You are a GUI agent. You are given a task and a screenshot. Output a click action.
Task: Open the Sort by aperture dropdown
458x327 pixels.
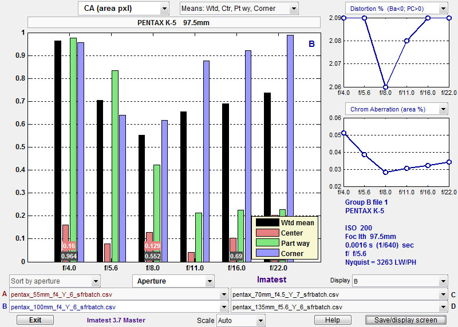pos(55,281)
